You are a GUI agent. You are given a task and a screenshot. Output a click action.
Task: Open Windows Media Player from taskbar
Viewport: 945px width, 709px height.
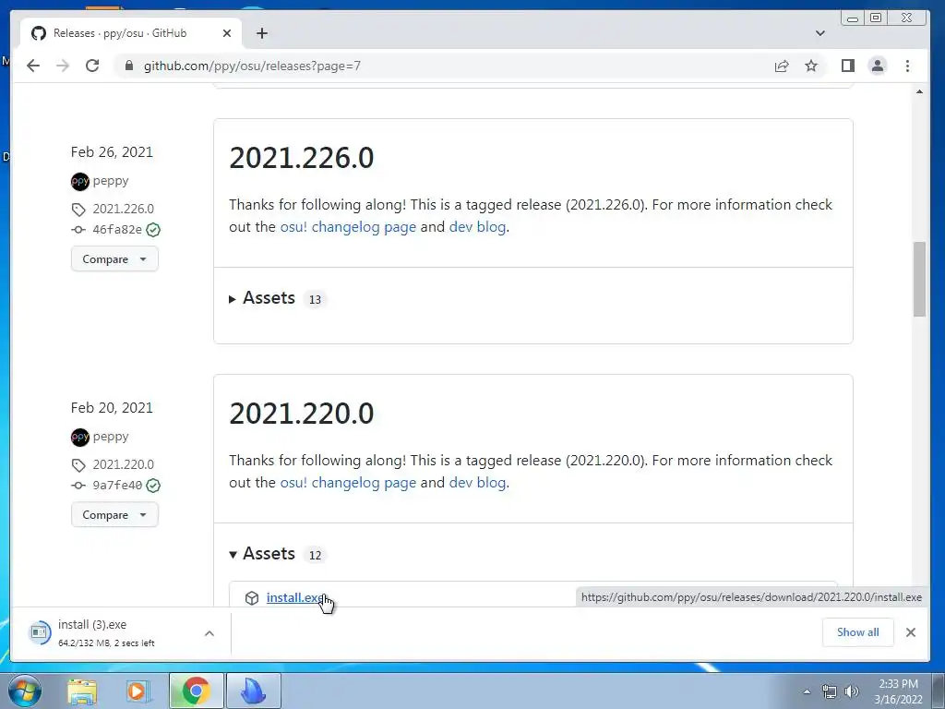[x=138, y=691]
